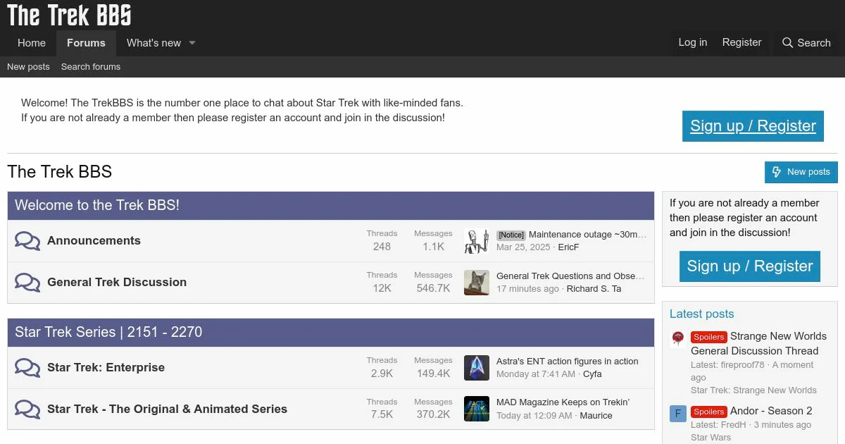Click the New posts lightning button
Image resolution: width=845 pixels, height=444 pixels.
pyautogui.click(x=801, y=172)
